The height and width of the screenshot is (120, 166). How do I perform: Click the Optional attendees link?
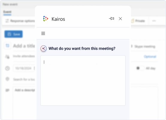[x=150, y=57]
